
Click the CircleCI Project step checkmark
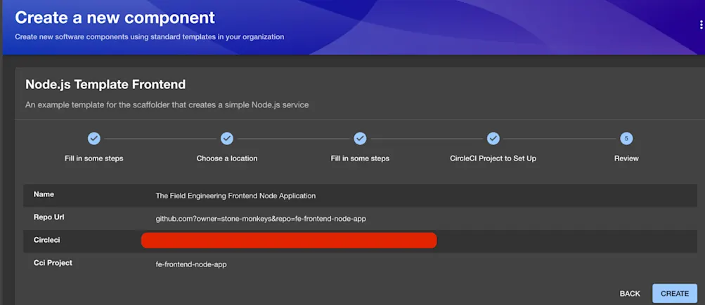click(493, 139)
